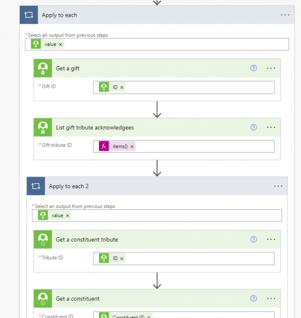Open List gift tribute acknowledgees ellipsis menu

pos(271,127)
